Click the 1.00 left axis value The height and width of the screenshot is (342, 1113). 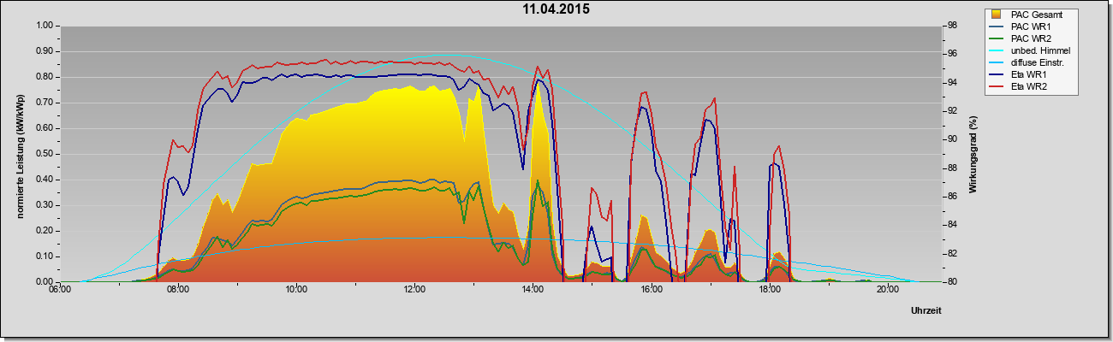[x=43, y=26]
